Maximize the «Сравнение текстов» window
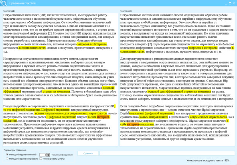The width and height of the screenshot is (237, 165). pyautogui.click(x=230, y=3)
